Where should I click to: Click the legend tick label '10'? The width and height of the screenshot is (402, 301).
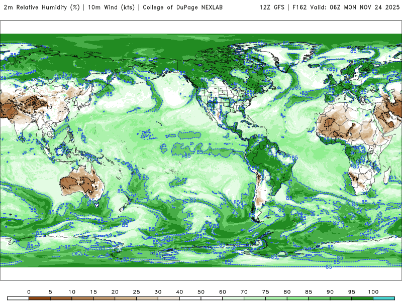pyautogui.click(x=72, y=292)
